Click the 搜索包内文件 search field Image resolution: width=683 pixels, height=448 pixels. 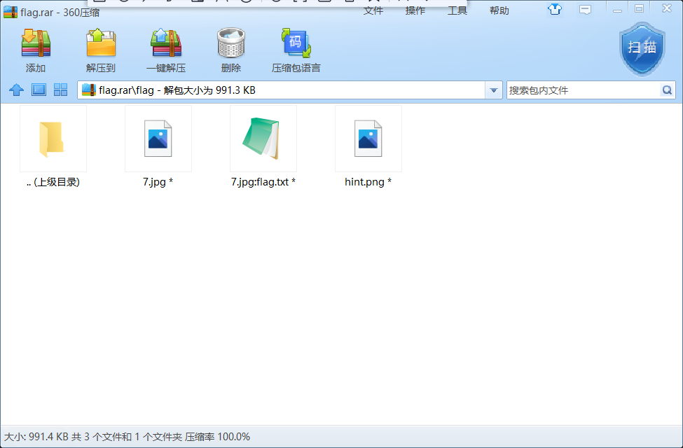584,90
